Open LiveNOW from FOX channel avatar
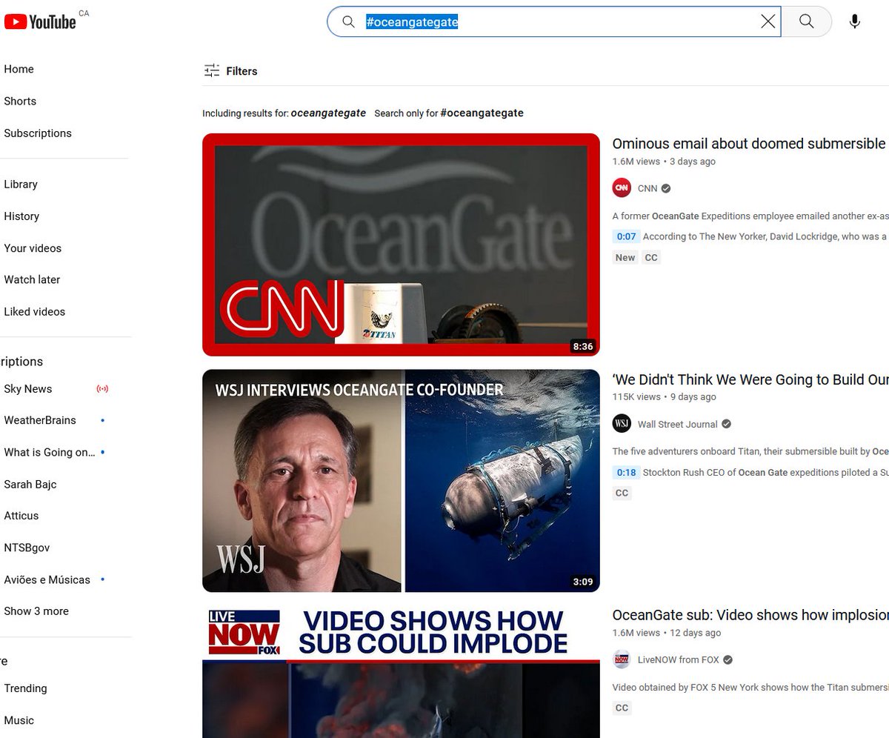The image size is (889, 738). (x=622, y=659)
